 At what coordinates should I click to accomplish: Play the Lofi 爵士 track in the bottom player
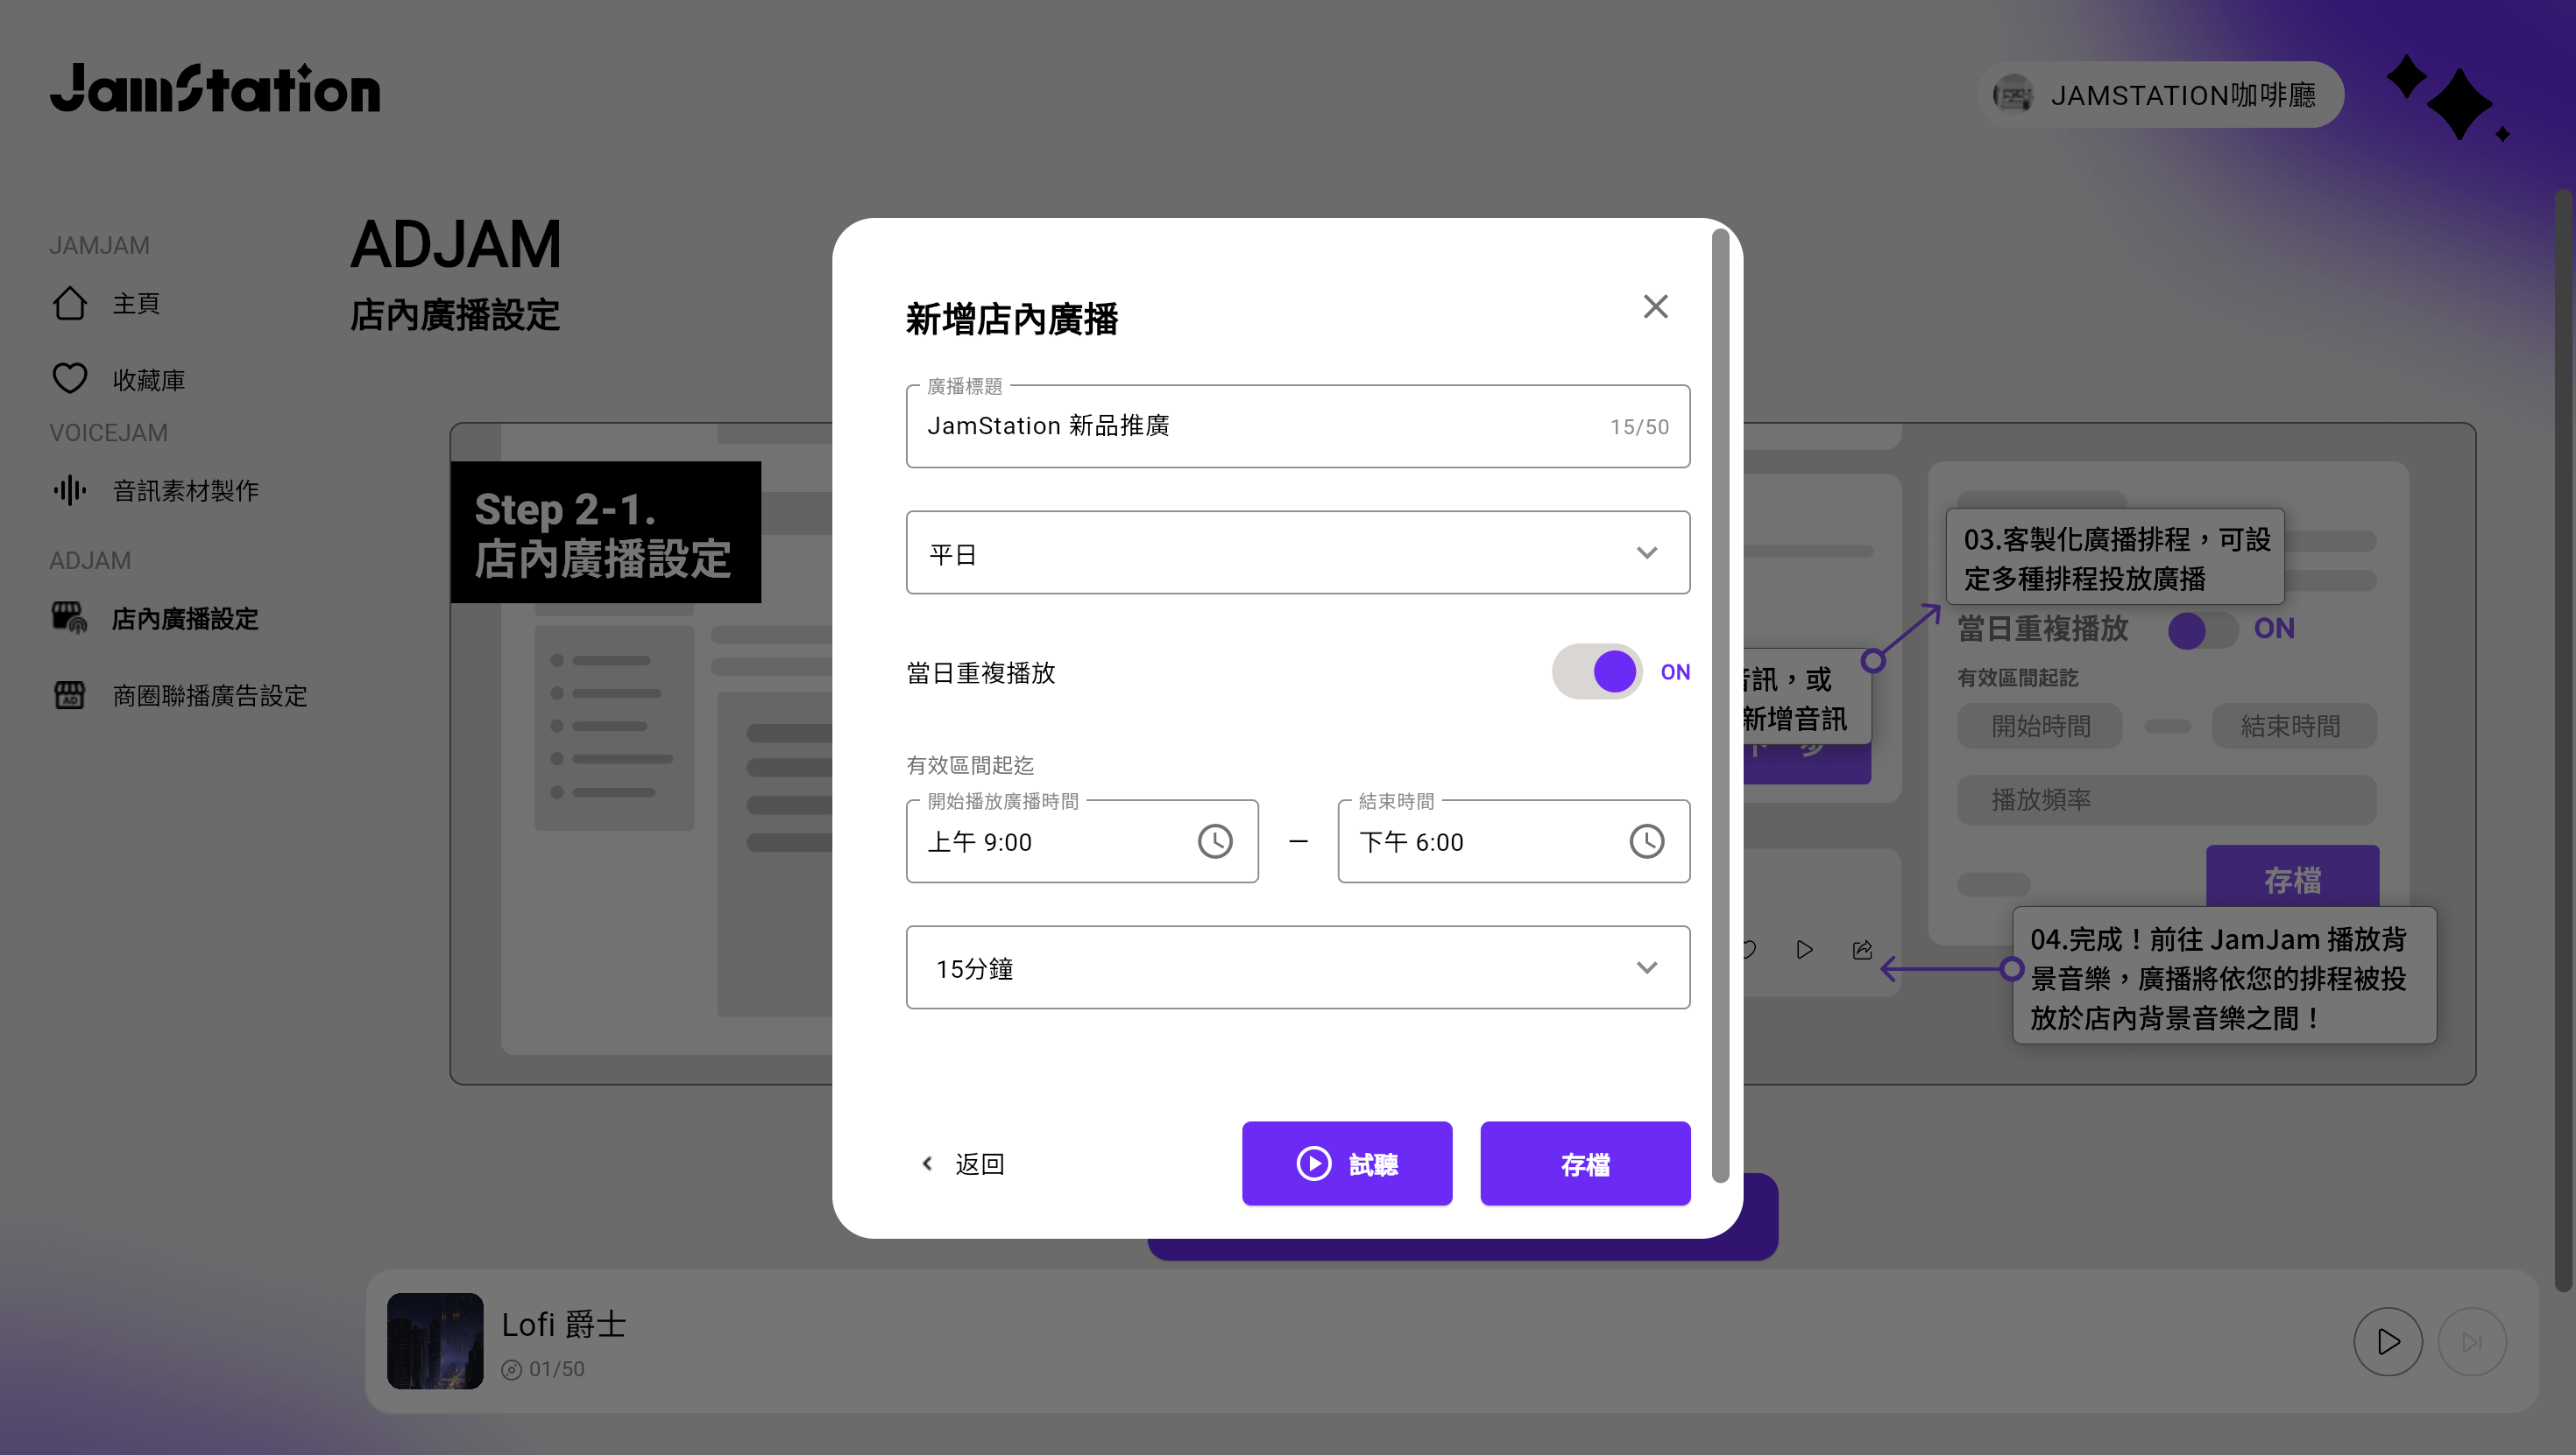(2387, 1341)
